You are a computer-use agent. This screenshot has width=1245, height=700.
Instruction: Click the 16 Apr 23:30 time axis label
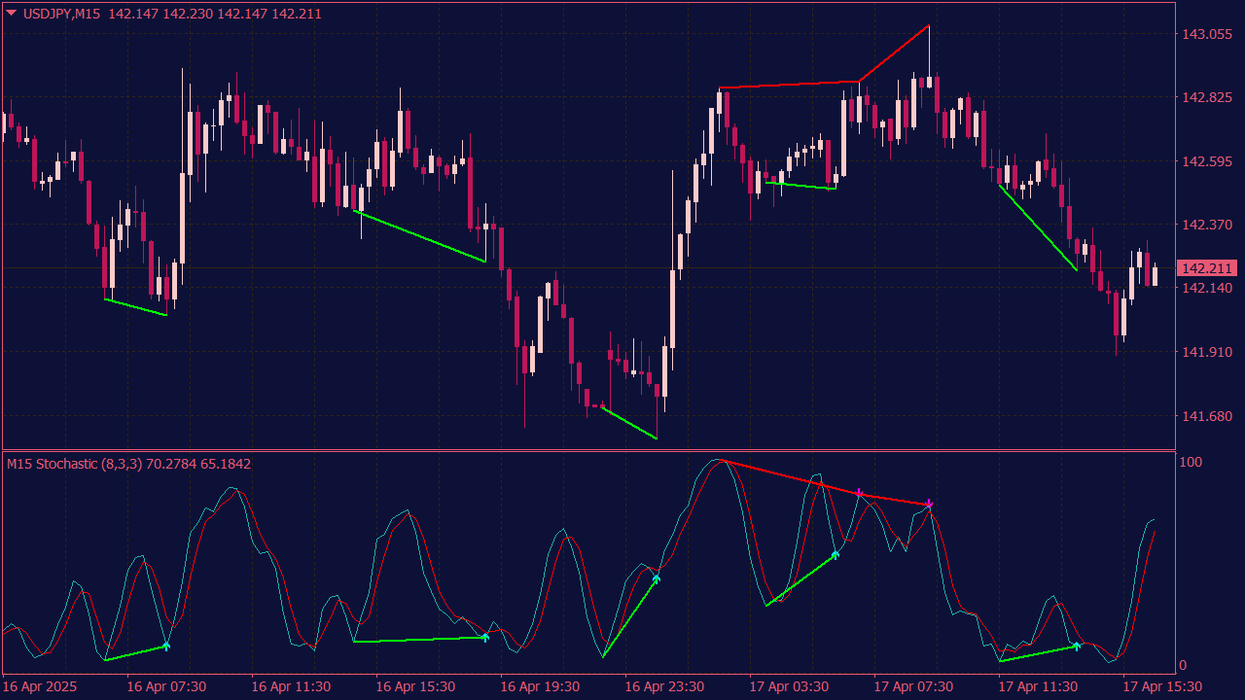click(664, 686)
